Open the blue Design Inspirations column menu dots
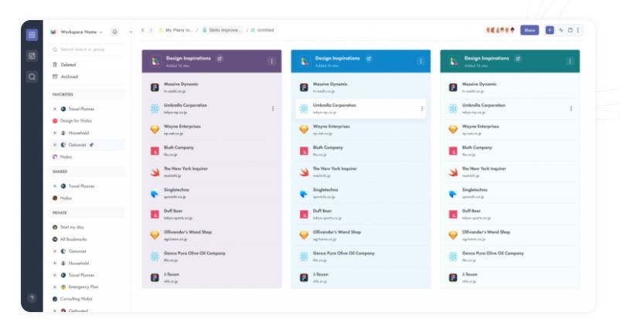 click(x=421, y=61)
